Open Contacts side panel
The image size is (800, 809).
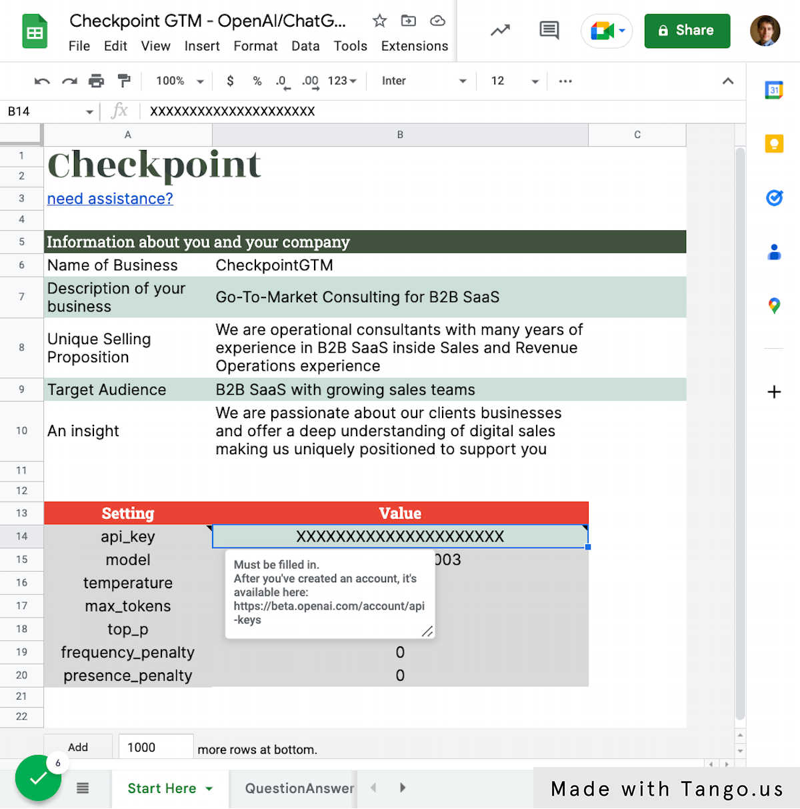click(x=774, y=251)
